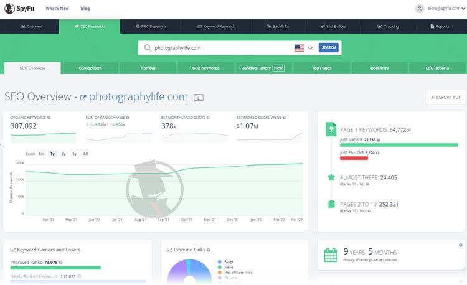Select the 5y zoom range

click(75, 154)
